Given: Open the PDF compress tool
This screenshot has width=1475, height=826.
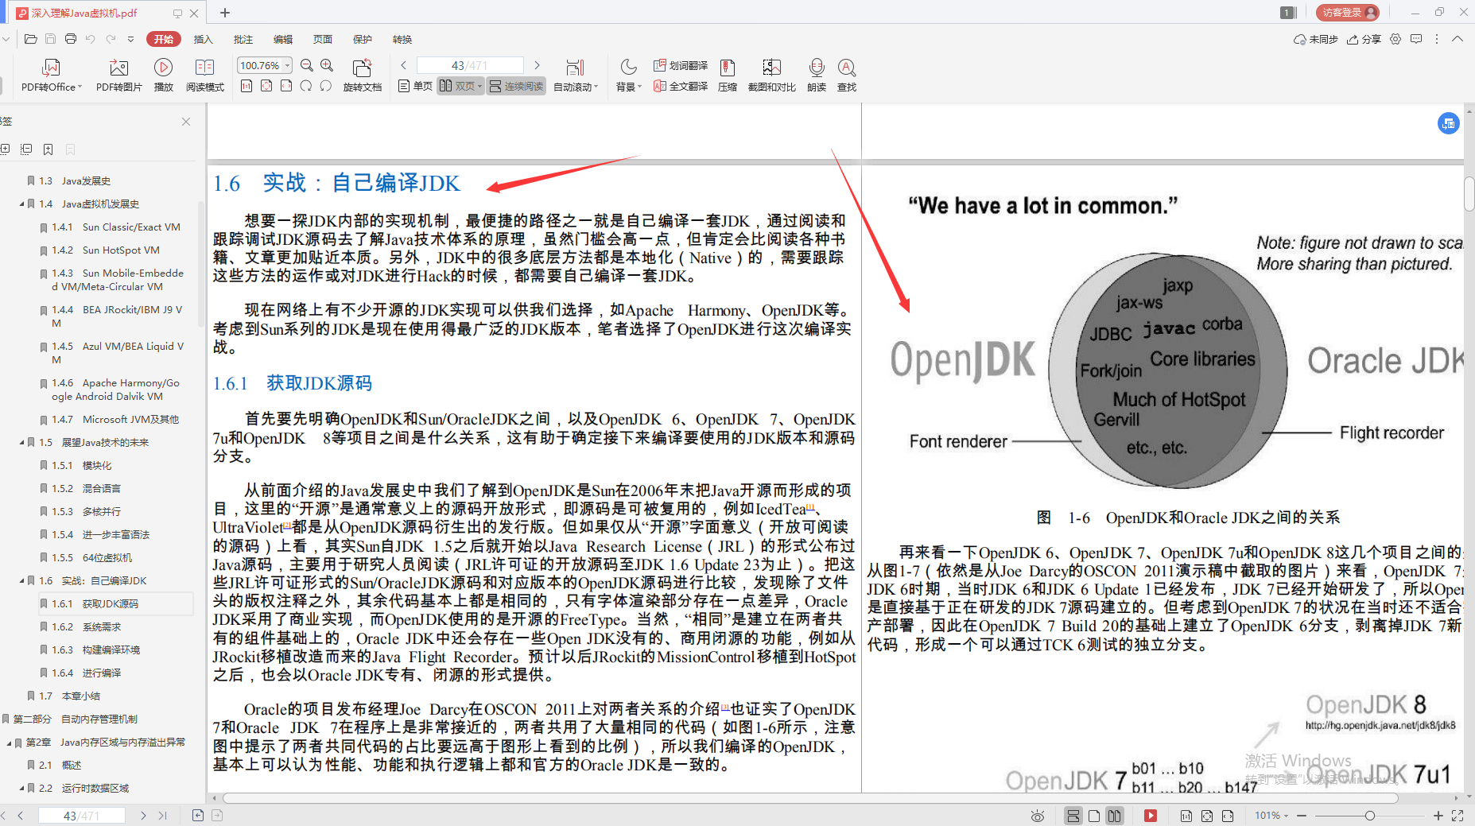Looking at the screenshot, I should pos(728,75).
